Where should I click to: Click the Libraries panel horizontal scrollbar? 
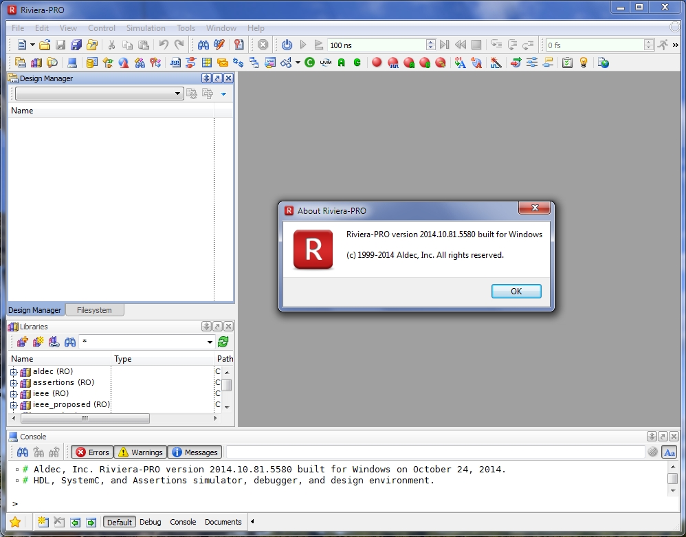[x=85, y=419]
